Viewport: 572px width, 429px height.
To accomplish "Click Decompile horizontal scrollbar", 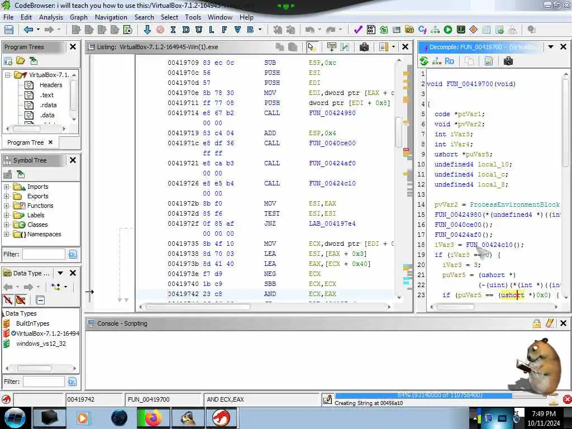I will coord(455,307).
